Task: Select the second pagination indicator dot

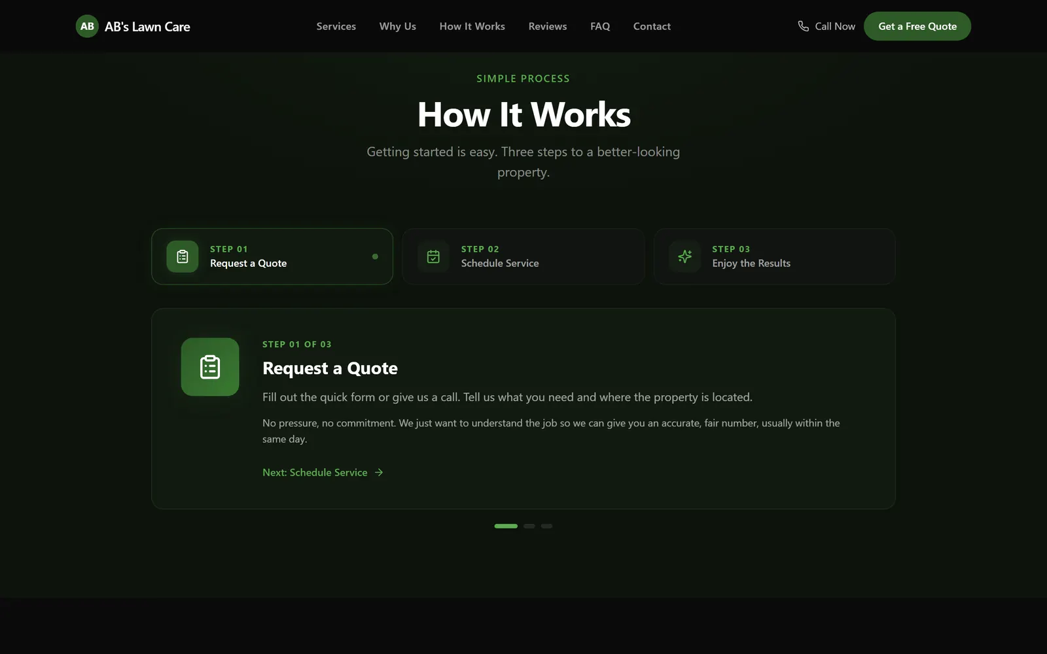Action: [529, 526]
